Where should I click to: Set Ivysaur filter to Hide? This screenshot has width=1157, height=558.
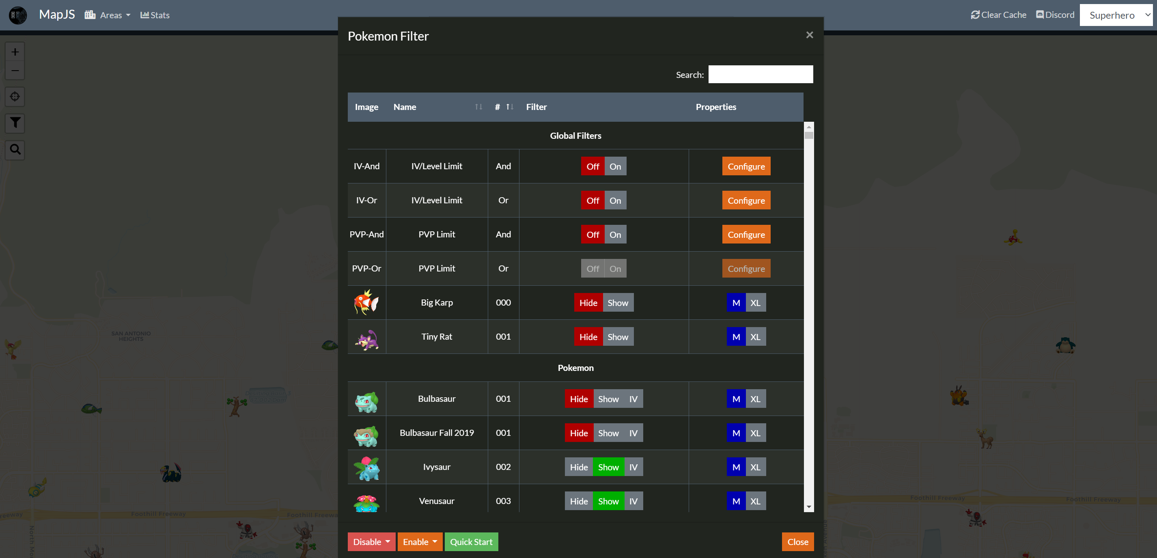[579, 467]
